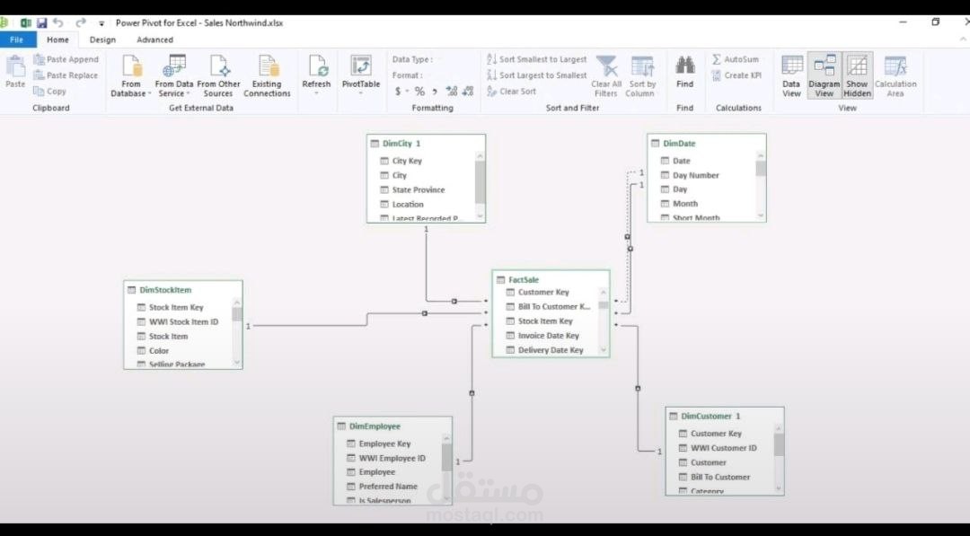Select the Home ribbon tab
The image size is (970, 536).
[x=57, y=40]
